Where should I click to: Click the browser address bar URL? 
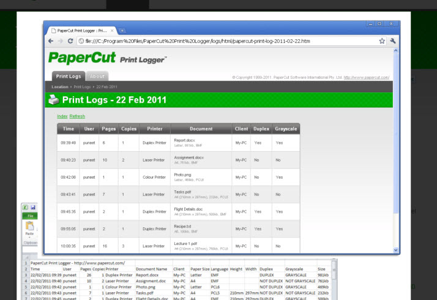tap(198, 41)
